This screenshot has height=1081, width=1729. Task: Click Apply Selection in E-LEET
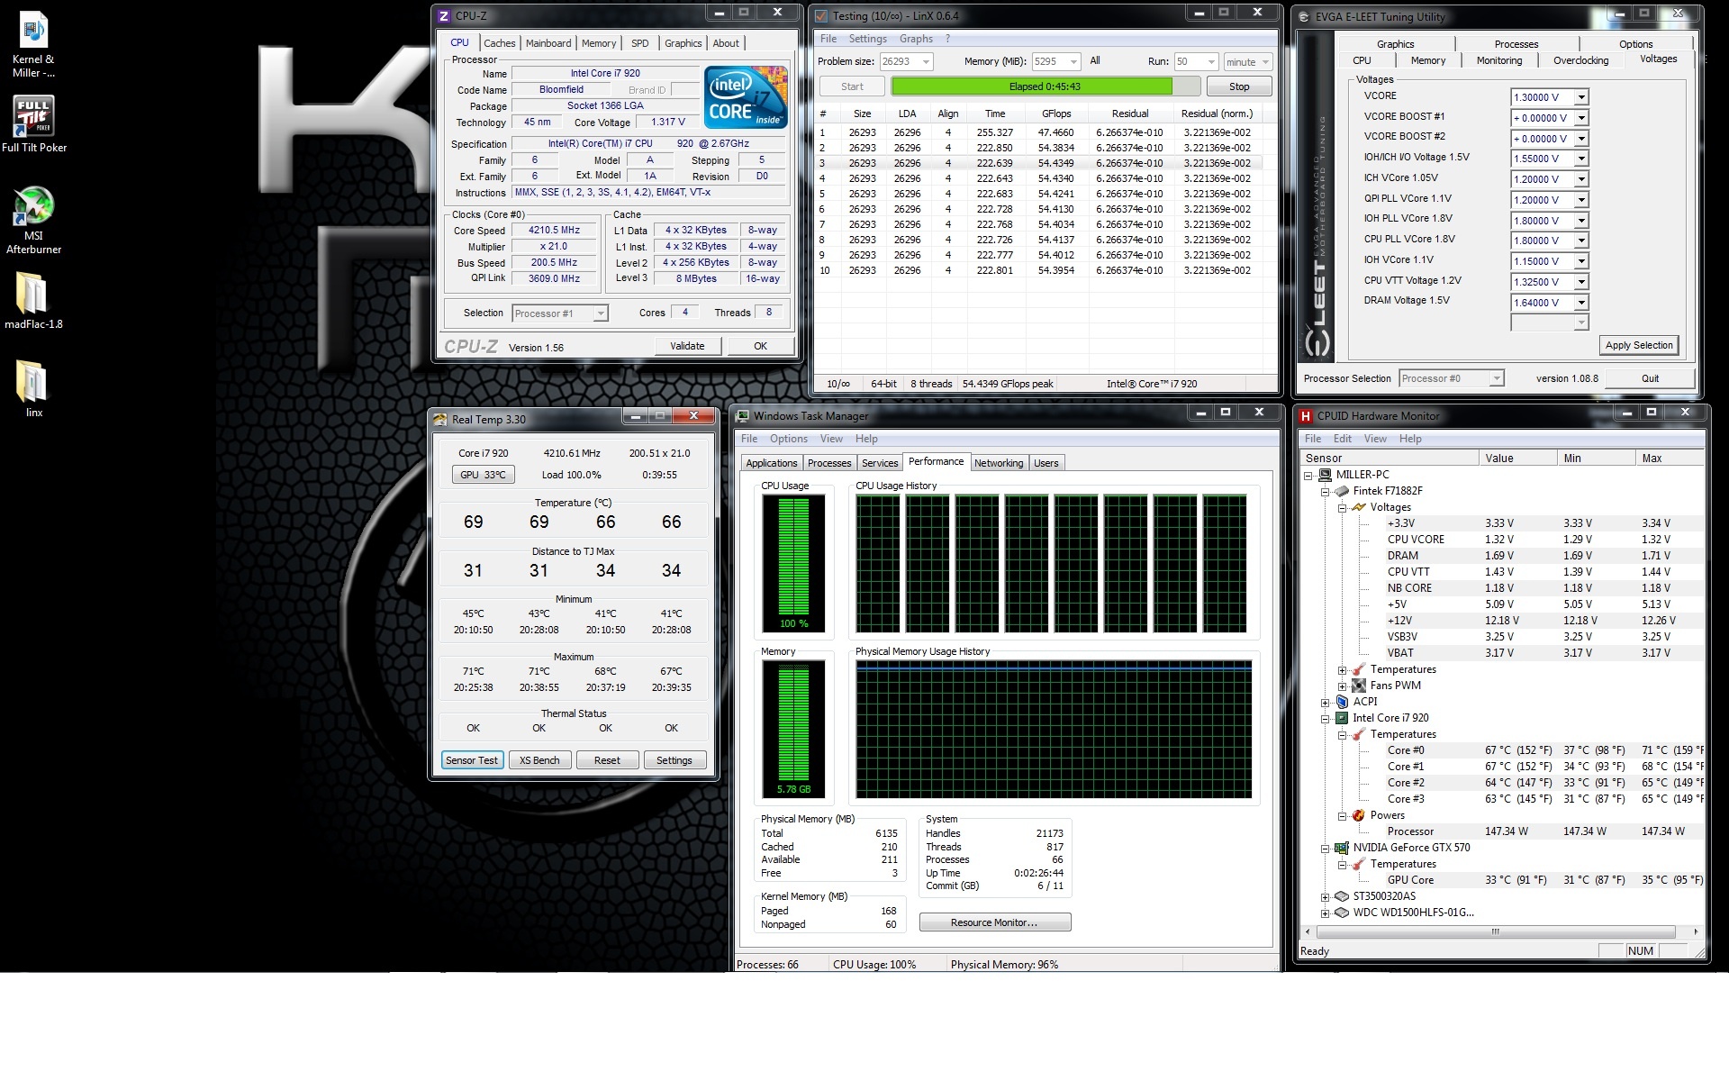pyautogui.click(x=1639, y=345)
